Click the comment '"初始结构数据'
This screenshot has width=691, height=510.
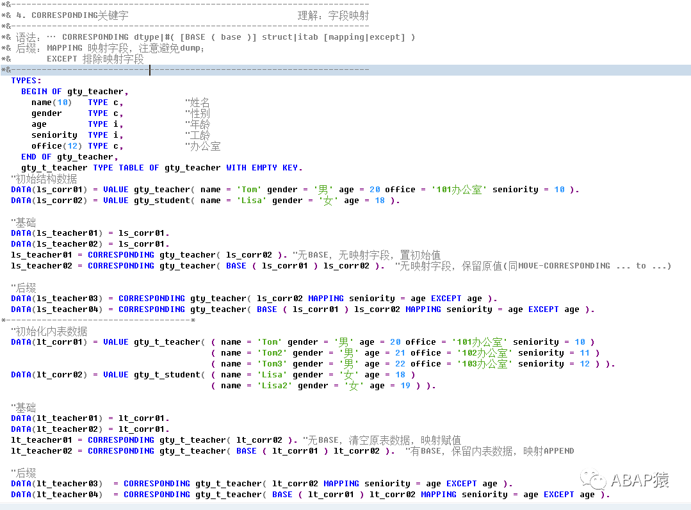[x=44, y=179]
